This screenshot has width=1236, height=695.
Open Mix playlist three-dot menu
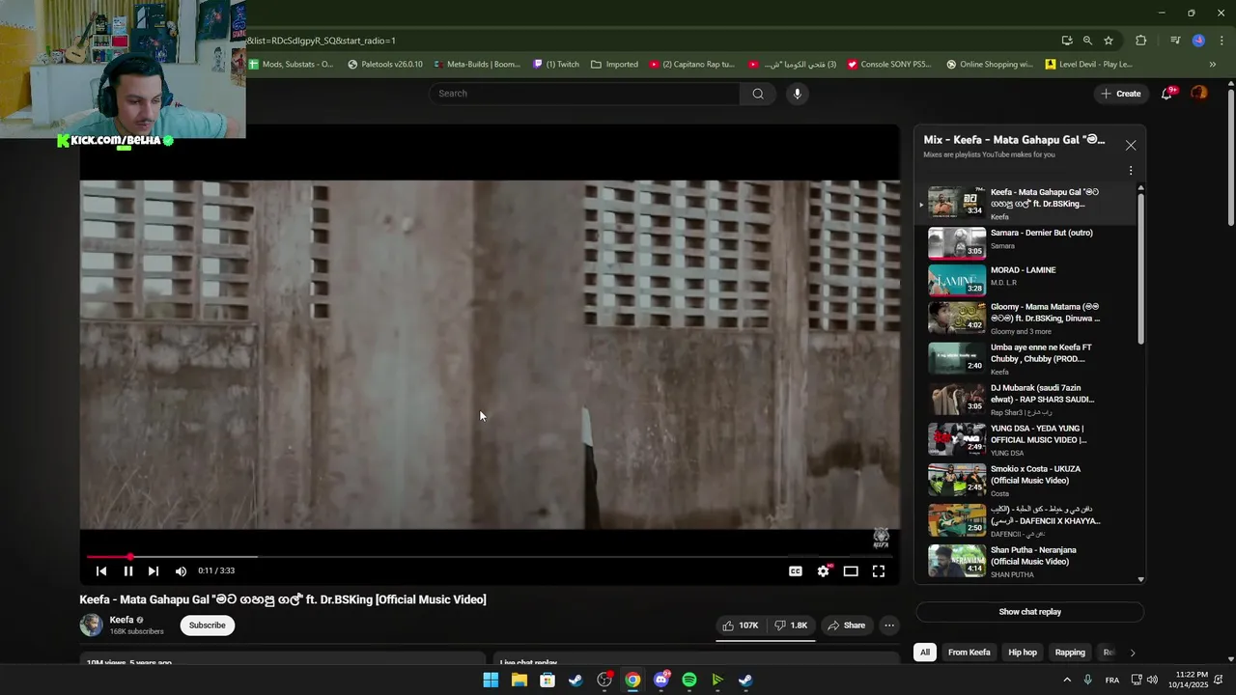pyautogui.click(x=1131, y=171)
